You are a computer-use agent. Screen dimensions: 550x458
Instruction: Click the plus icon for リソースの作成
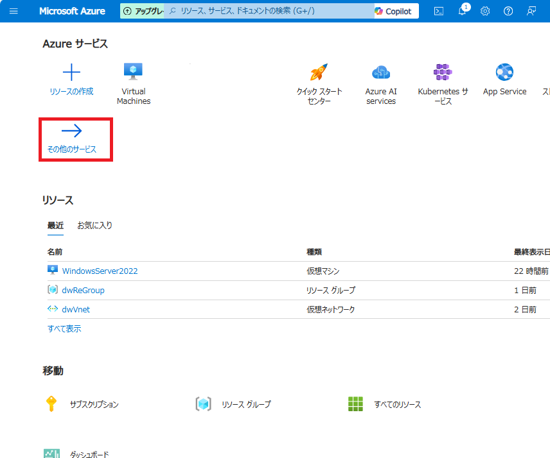pos(71,72)
